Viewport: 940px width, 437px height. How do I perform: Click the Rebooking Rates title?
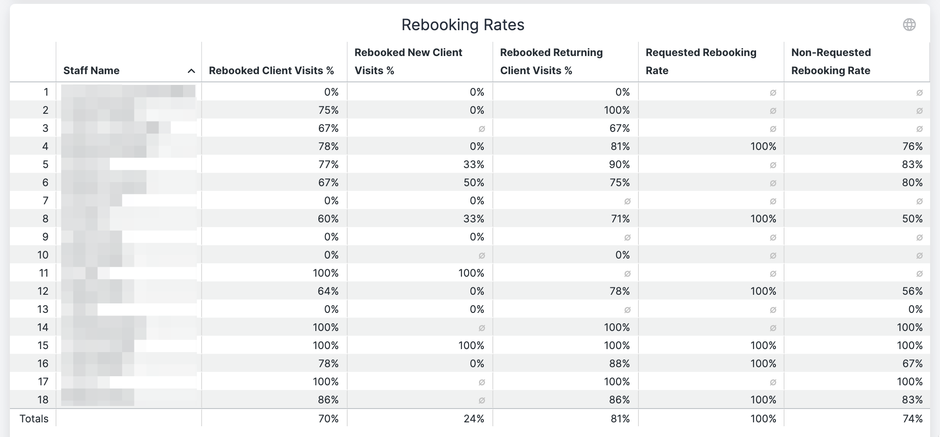[x=463, y=25]
